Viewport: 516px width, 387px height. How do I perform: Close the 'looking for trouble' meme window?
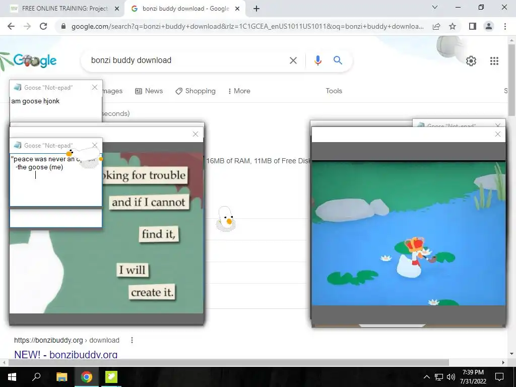coord(196,134)
